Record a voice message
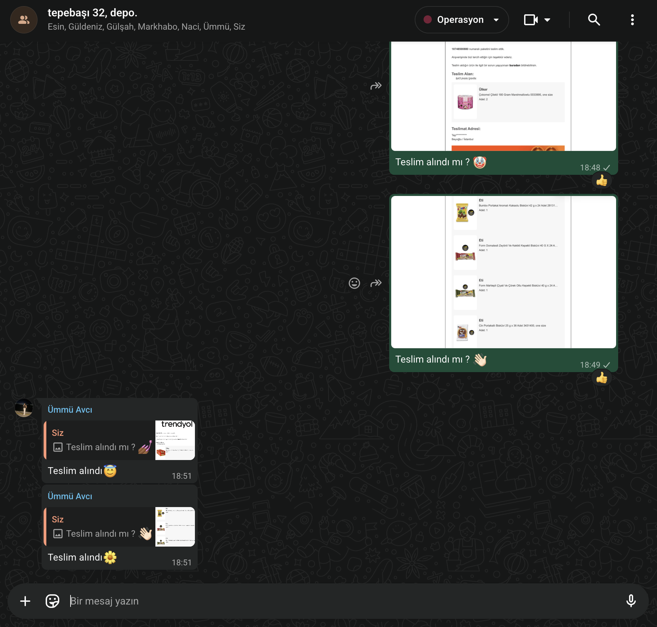The image size is (657, 627). coord(631,601)
